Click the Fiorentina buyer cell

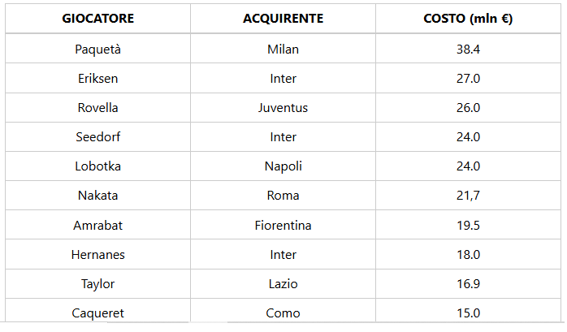pos(283,225)
